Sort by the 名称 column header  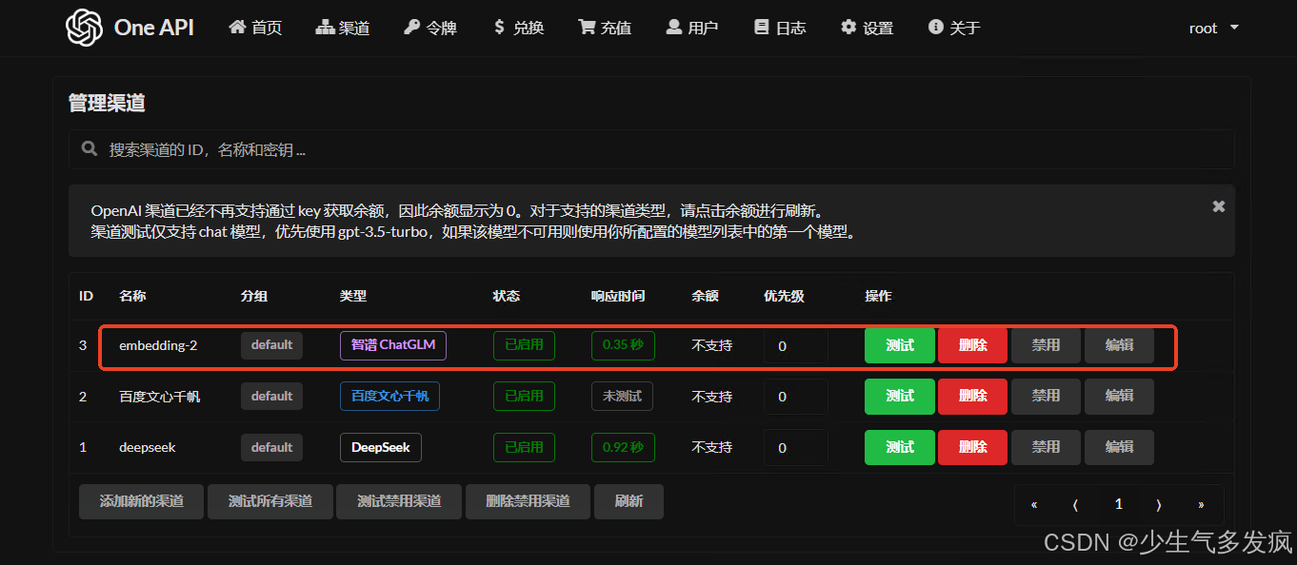pyautogui.click(x=132, y=296)
